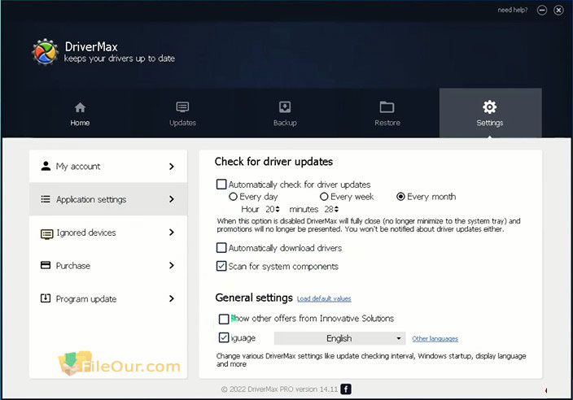
Task: Expand My account chevron arrow
Action: tap(172, 167)
